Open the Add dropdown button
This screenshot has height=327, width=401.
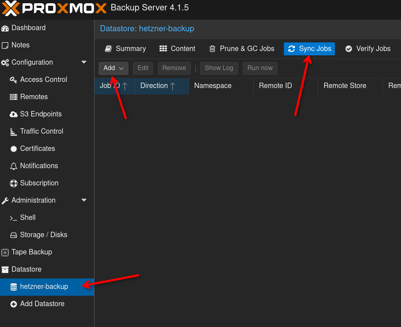(x=113, y=68)
